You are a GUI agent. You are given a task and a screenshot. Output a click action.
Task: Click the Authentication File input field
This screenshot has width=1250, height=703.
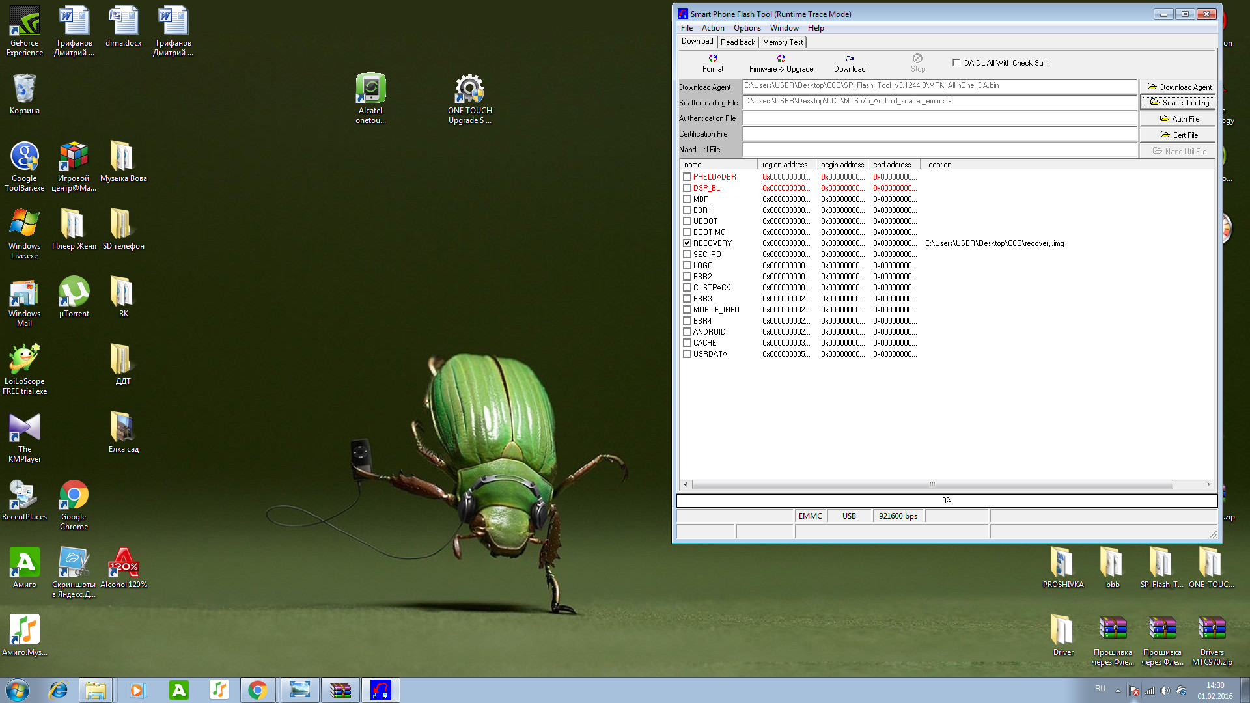[x=939, y=118]
